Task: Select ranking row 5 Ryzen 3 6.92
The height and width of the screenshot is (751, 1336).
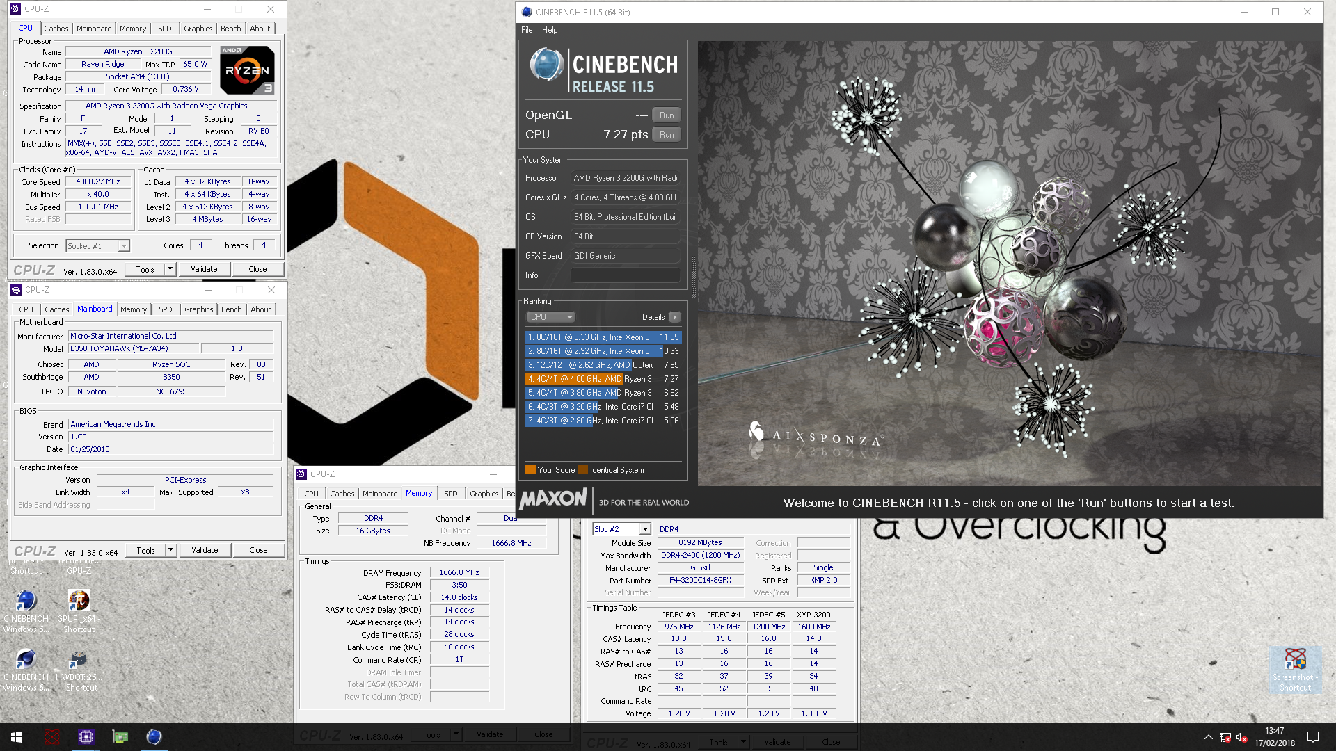Action: pos(603,393)
